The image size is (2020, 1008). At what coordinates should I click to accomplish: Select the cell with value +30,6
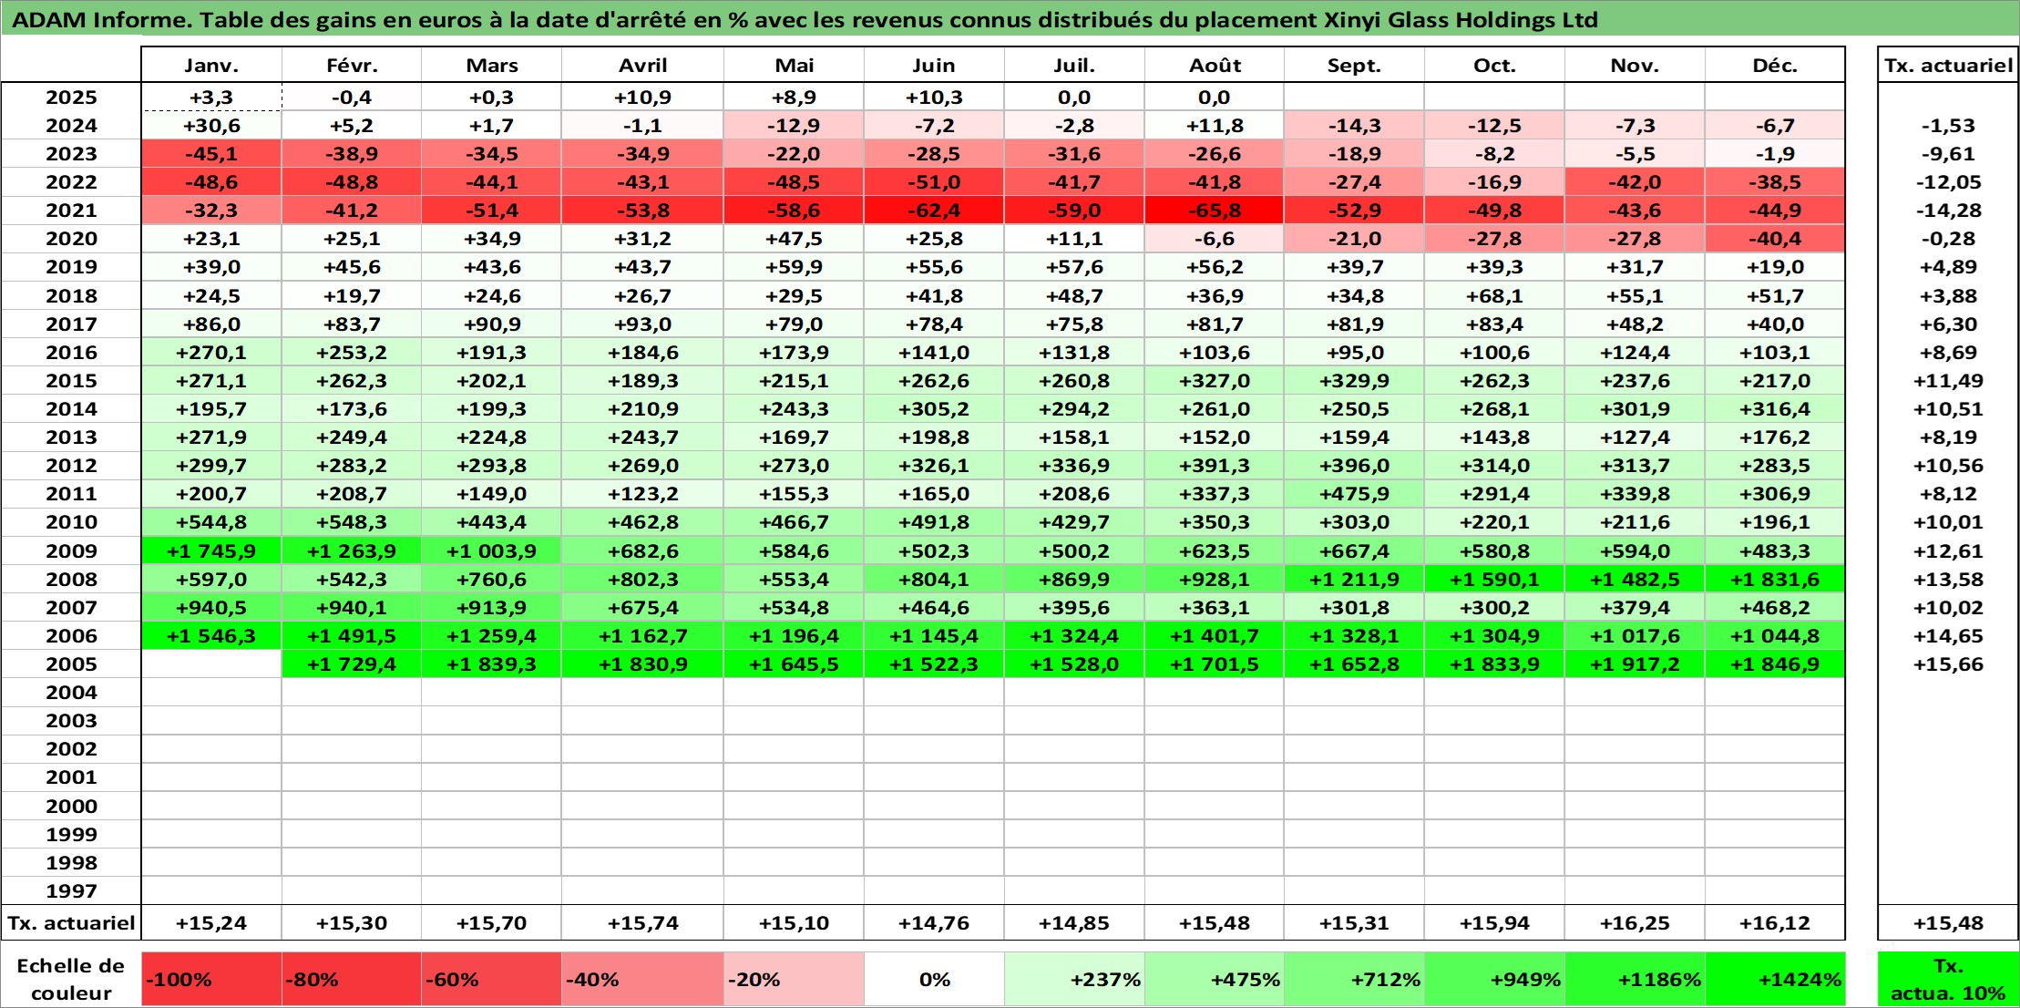(x=211, y=126)
